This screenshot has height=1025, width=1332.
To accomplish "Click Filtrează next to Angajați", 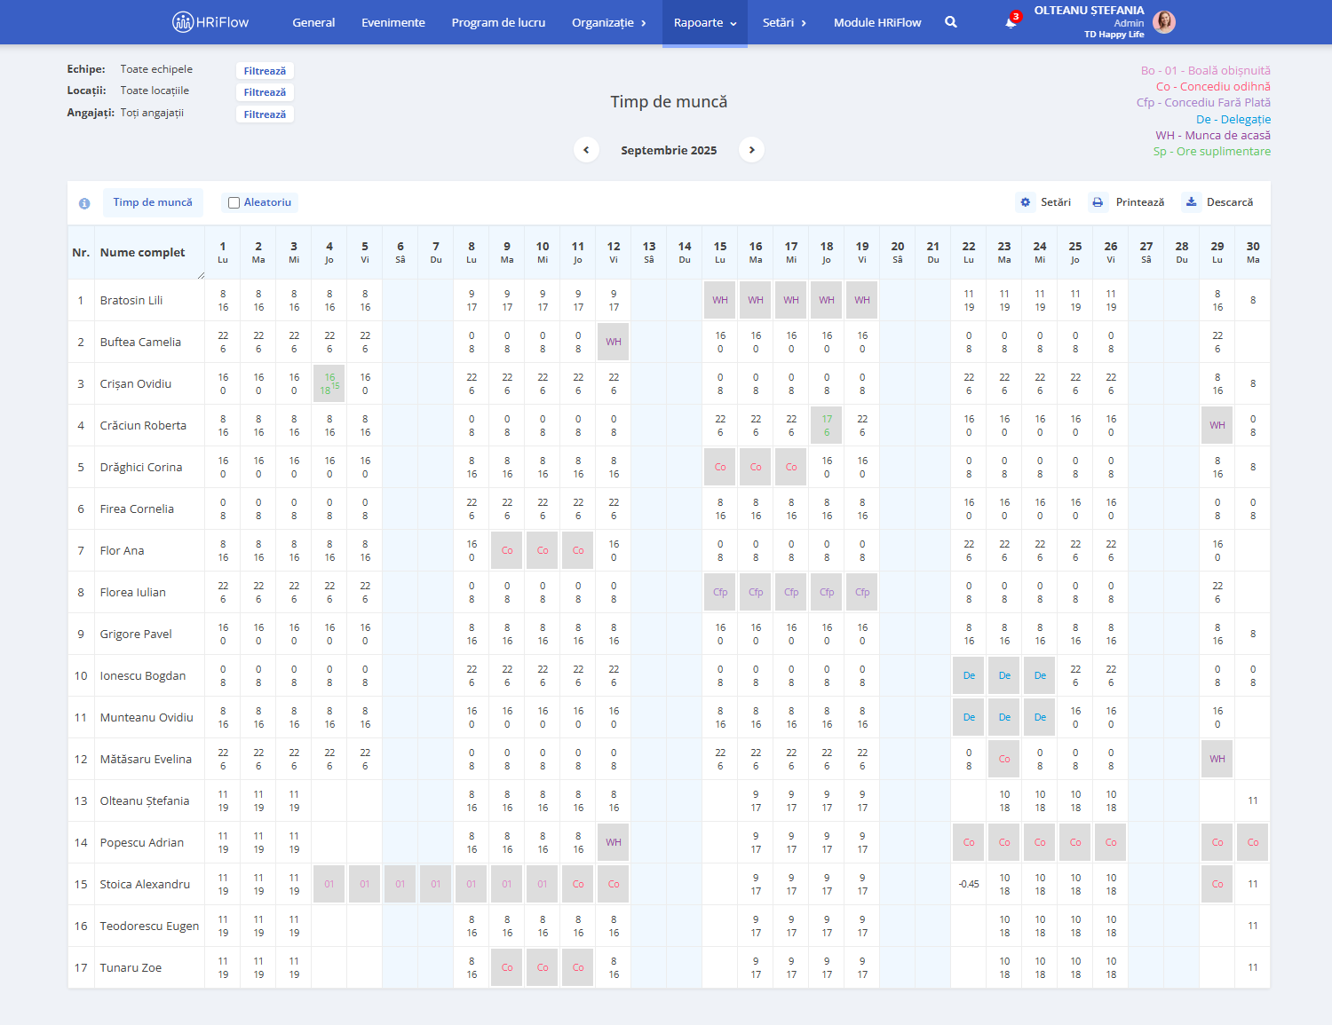I will coord(265,114).
